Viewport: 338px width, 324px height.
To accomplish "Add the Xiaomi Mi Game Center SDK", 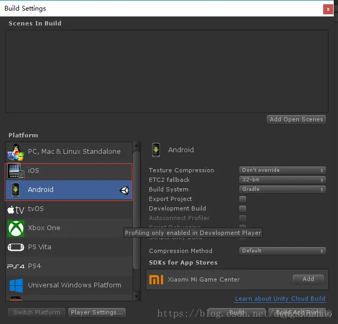I will click(308, 279).
